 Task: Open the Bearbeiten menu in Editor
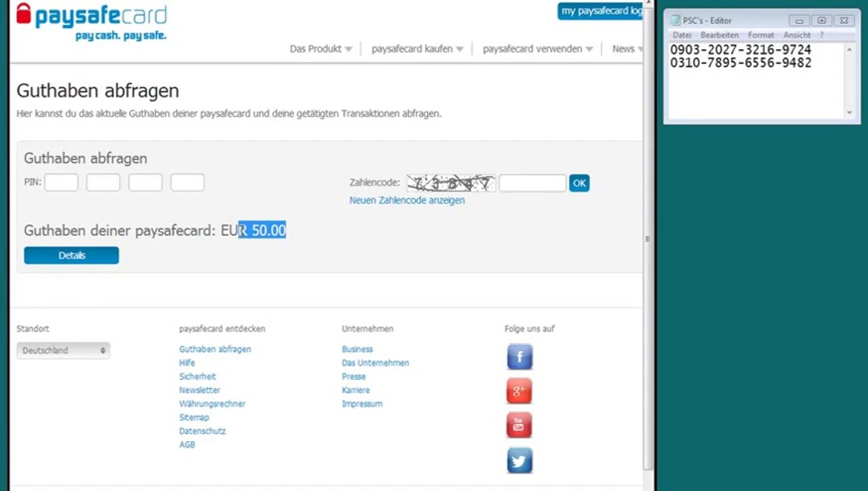click(x=719, y=35)
